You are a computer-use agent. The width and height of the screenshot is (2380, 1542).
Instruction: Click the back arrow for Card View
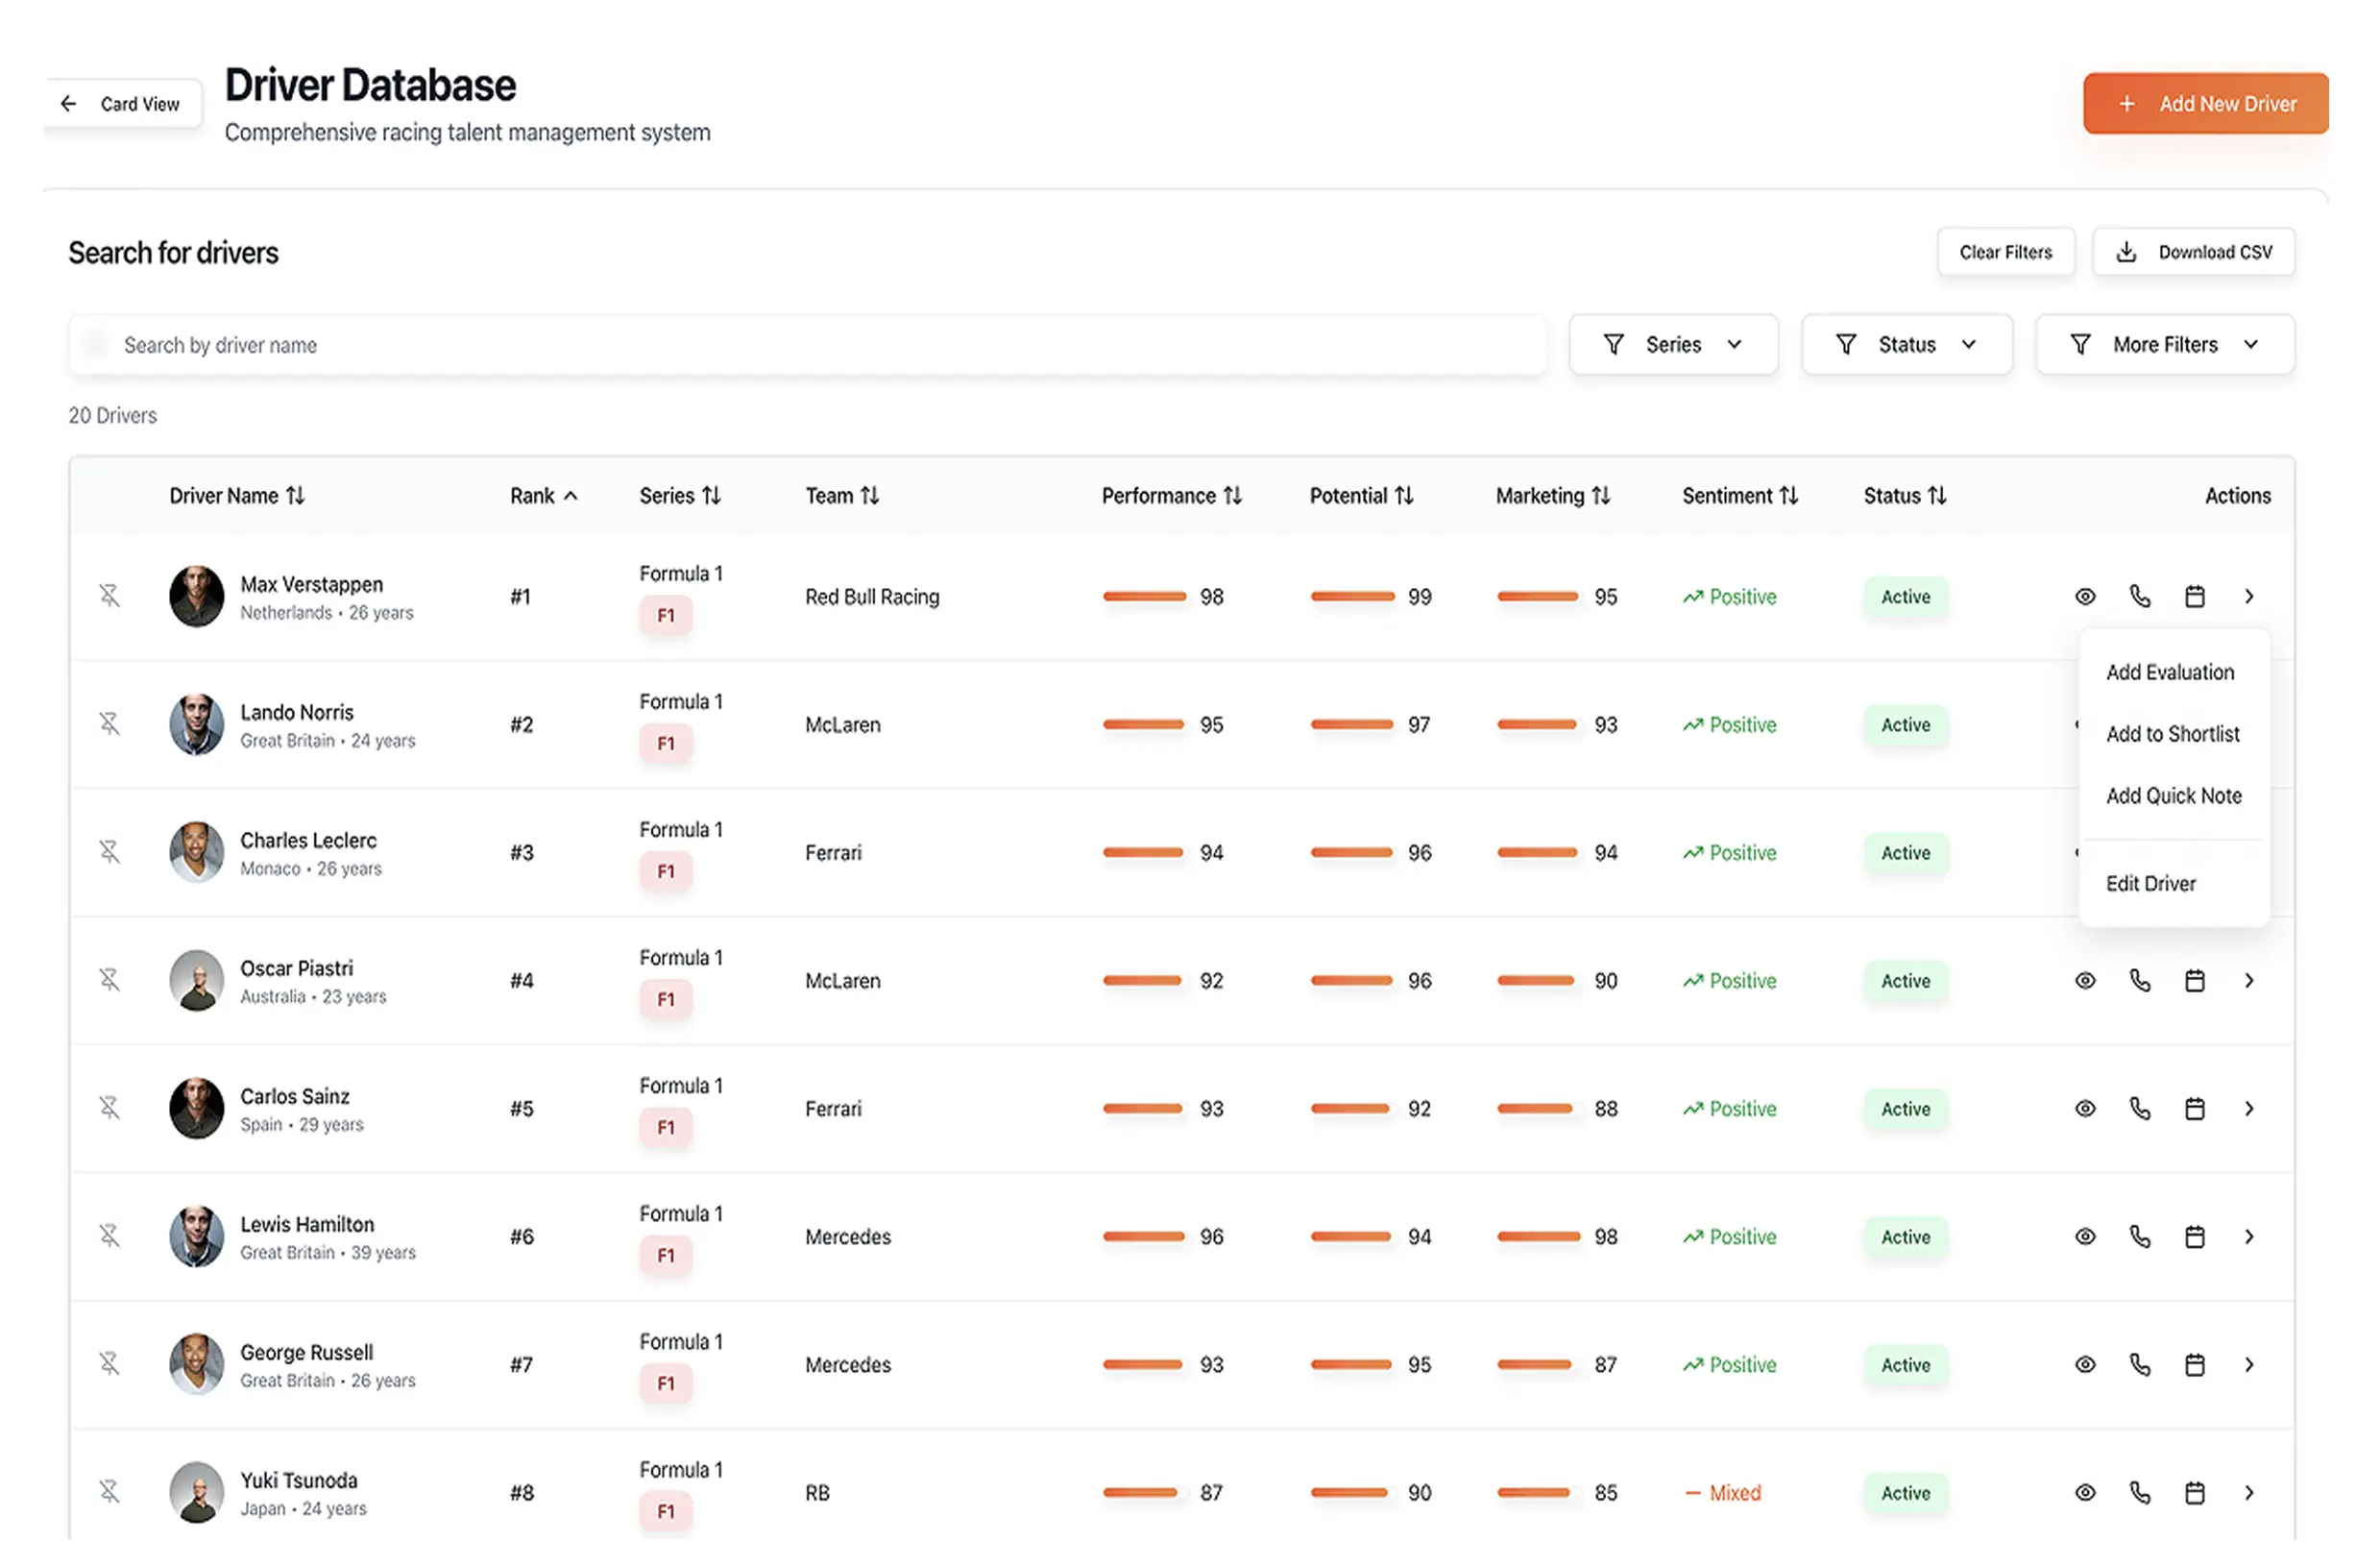pyautogui.click(x=68, y=104)
